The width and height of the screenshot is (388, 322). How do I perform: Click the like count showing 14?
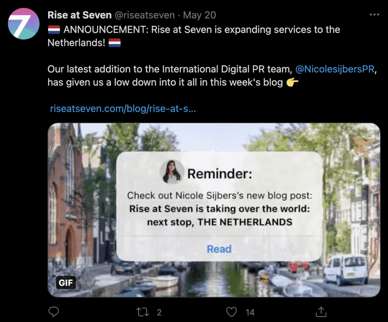pos(250,313)
